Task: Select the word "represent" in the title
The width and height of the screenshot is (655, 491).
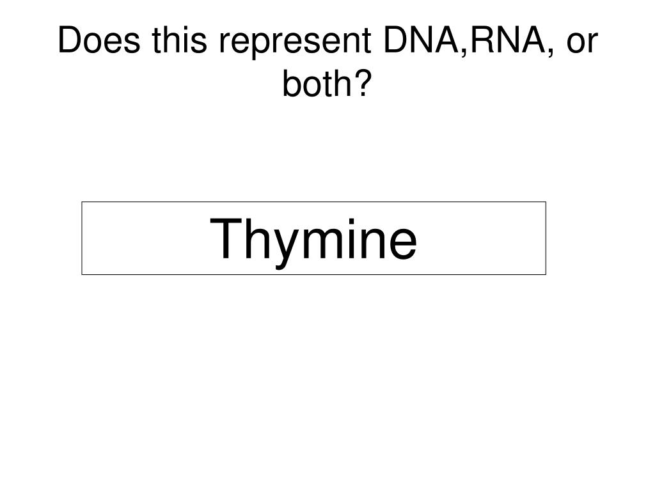Action: [x=296, y=43]
